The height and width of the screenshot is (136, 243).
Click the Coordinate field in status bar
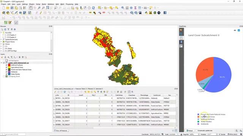(155, 134)
